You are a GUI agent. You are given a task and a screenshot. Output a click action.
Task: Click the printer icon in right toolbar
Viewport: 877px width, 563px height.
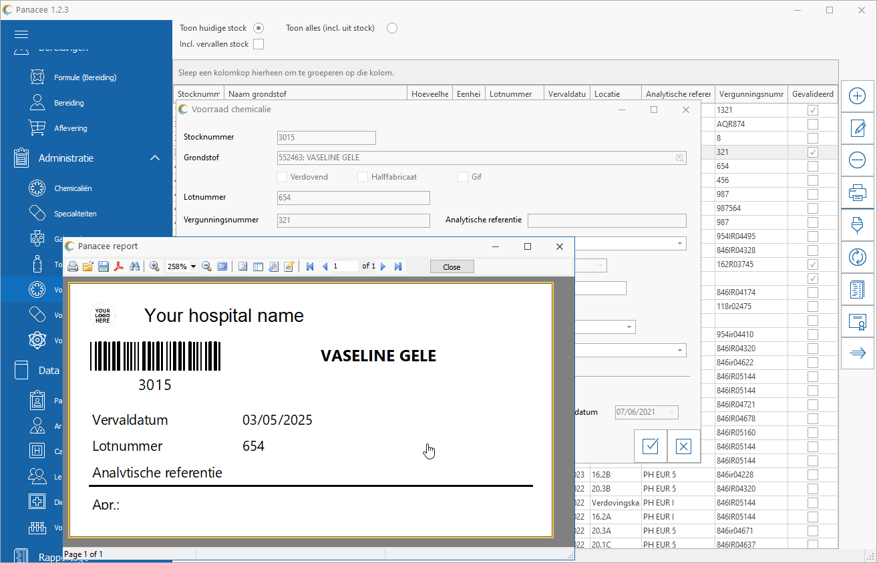point(858,193)
